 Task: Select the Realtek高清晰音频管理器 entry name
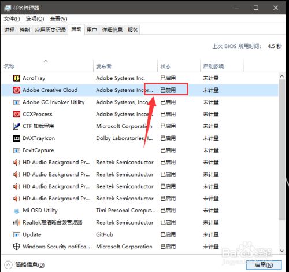point(53,222)
